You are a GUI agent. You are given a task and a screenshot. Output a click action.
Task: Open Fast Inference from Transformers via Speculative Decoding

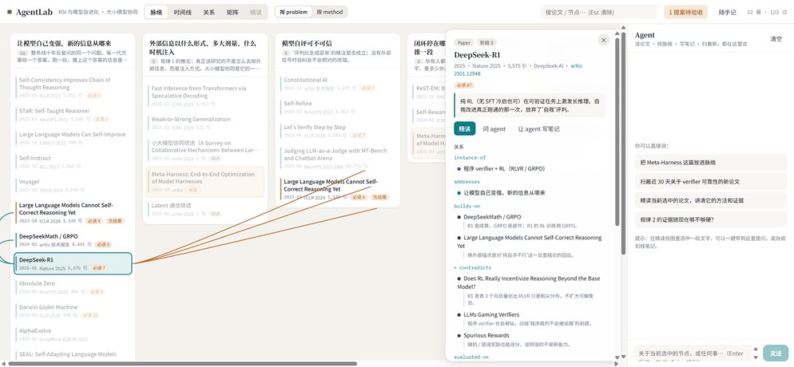tap(206, 95)
